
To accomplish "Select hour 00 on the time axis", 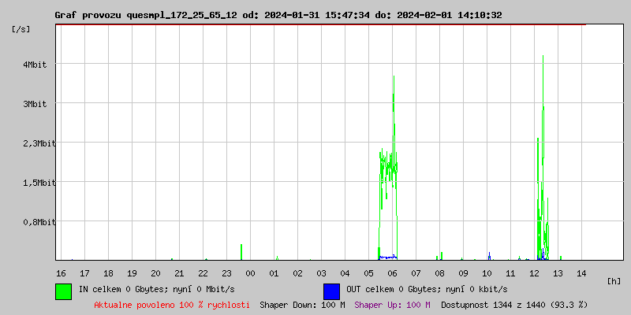I will 250,272.
